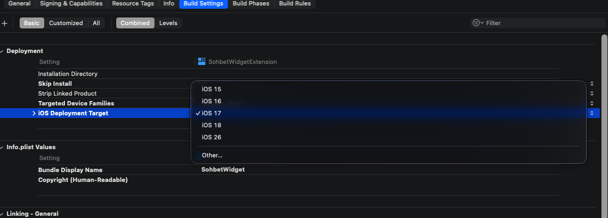Collapse the Info.plist Values section
Screen dimensions: 608x218
coord(2,148)
